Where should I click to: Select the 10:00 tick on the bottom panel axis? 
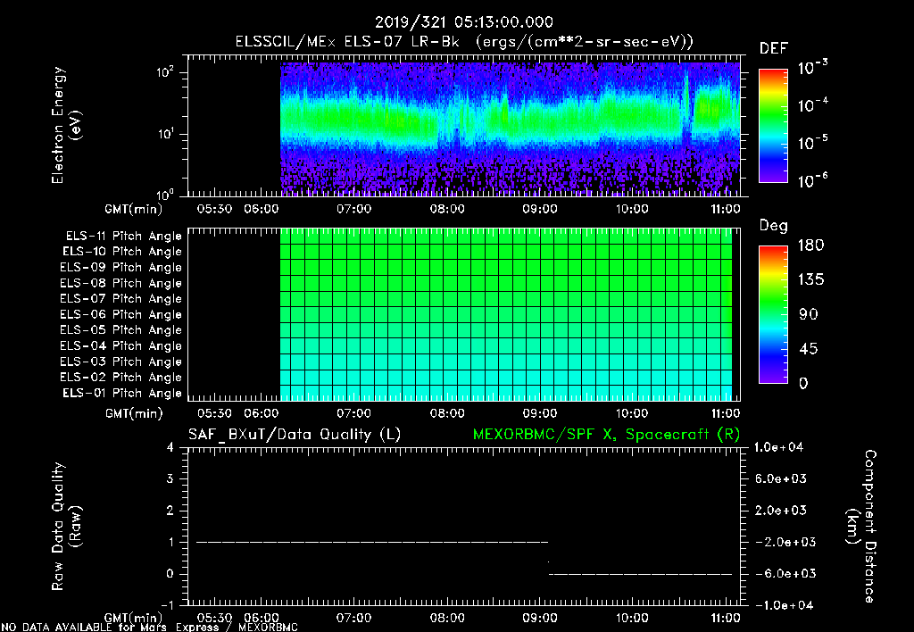(632, 618)
